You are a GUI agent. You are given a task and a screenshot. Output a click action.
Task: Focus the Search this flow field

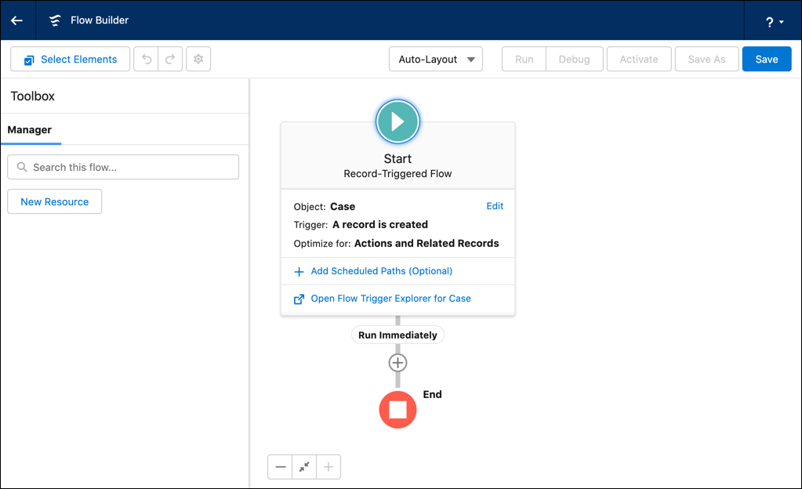coord(123,167)
